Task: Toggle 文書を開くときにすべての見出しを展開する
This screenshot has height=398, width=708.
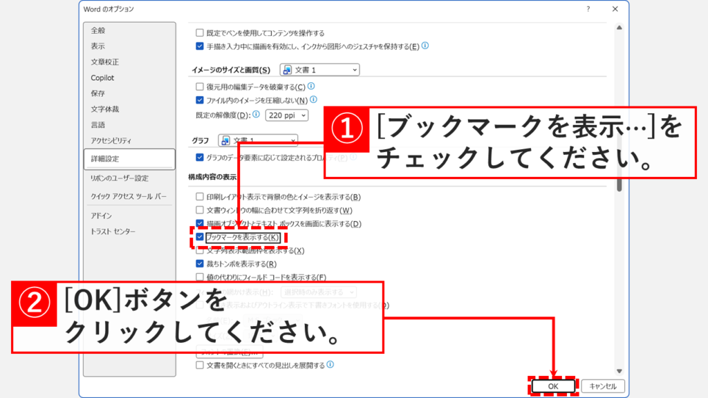Action: tap(200, 365)
